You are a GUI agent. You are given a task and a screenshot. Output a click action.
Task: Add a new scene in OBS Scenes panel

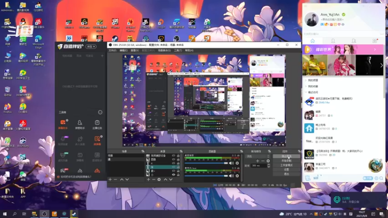(x=110, y=179)
